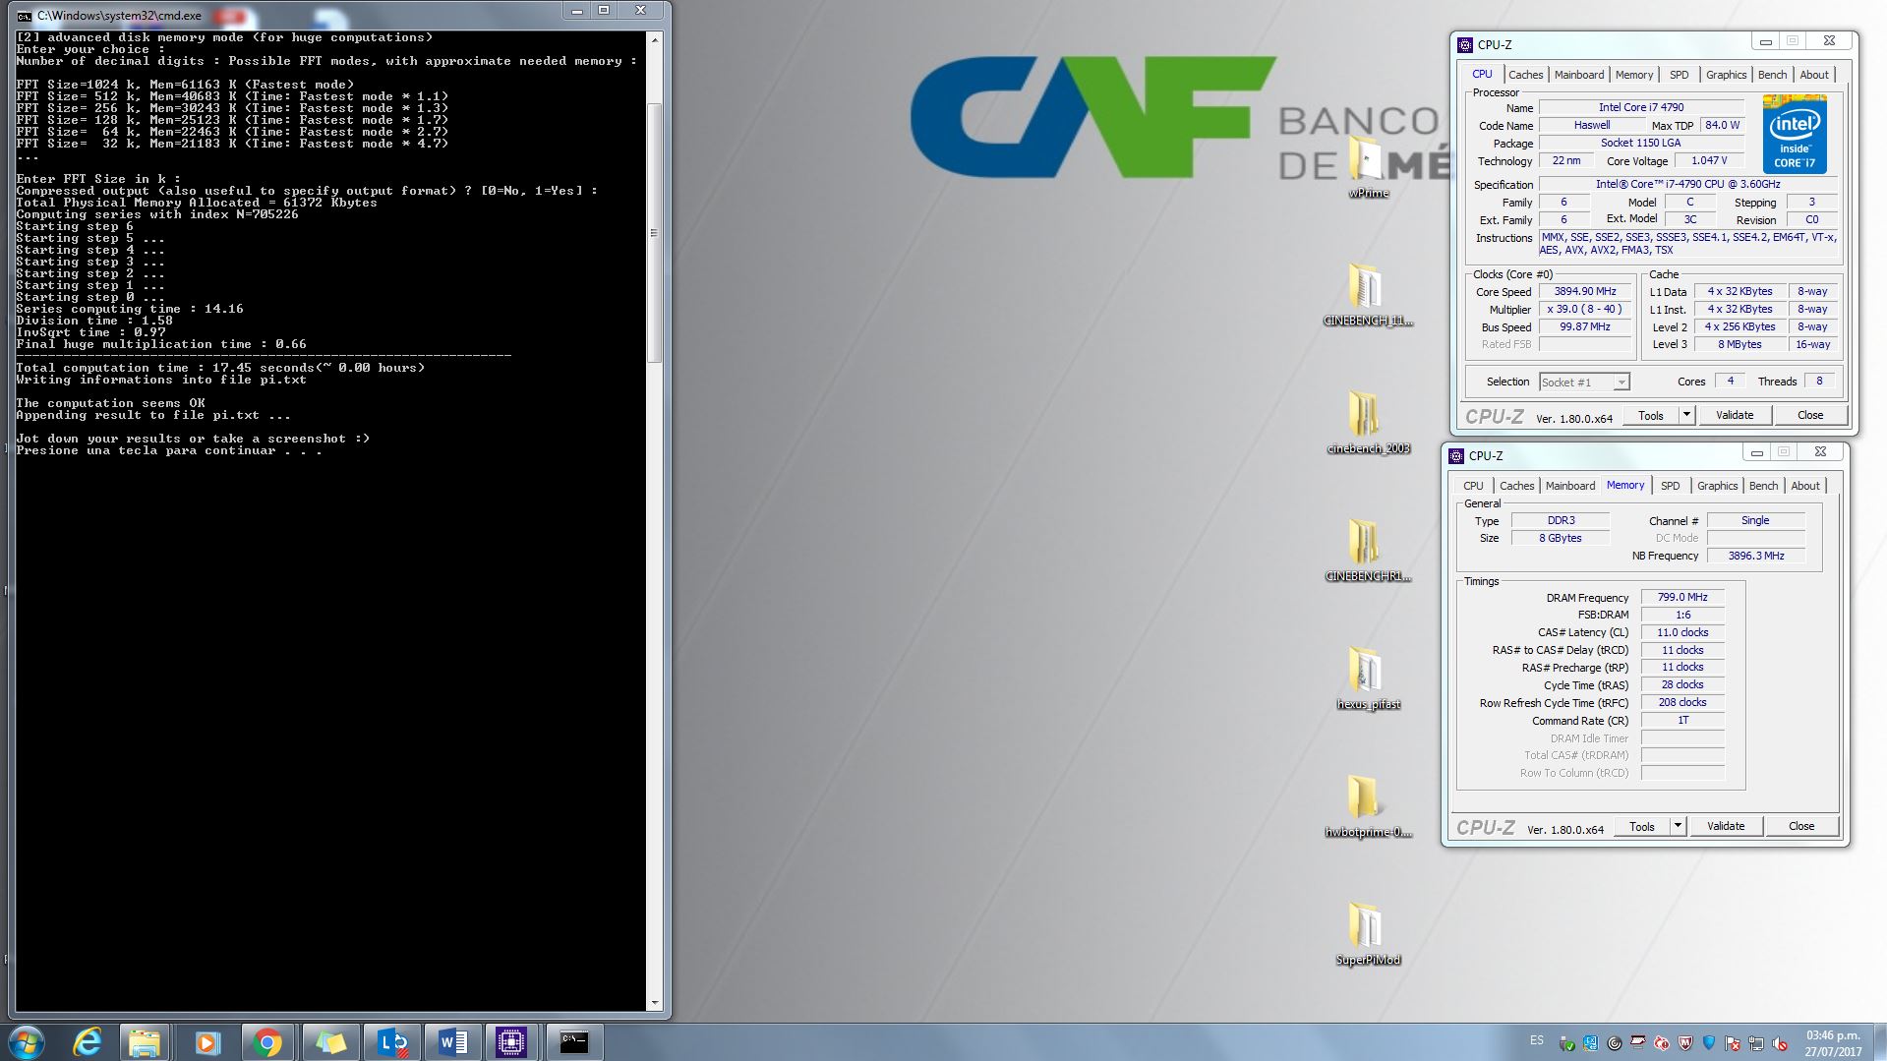The height and width of the screenshot is (1061, 1887).
Task: Open Mainboard tab in lower CPU-Z window
Action: pyautogui.click(x=1569, y=486)
